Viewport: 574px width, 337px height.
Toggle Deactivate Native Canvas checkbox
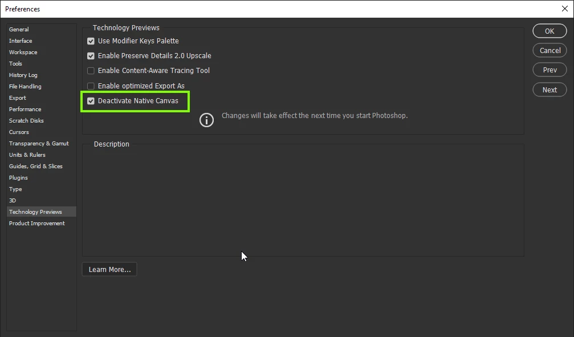91,101
